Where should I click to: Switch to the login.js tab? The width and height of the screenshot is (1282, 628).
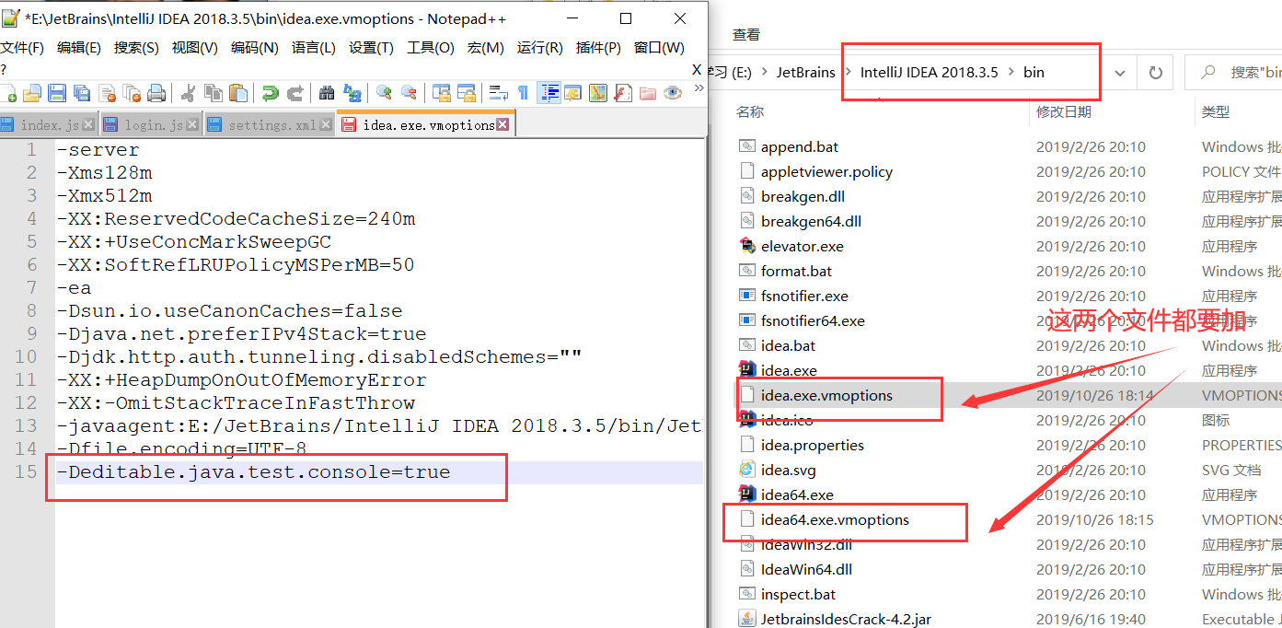click(x=152, y=124)
